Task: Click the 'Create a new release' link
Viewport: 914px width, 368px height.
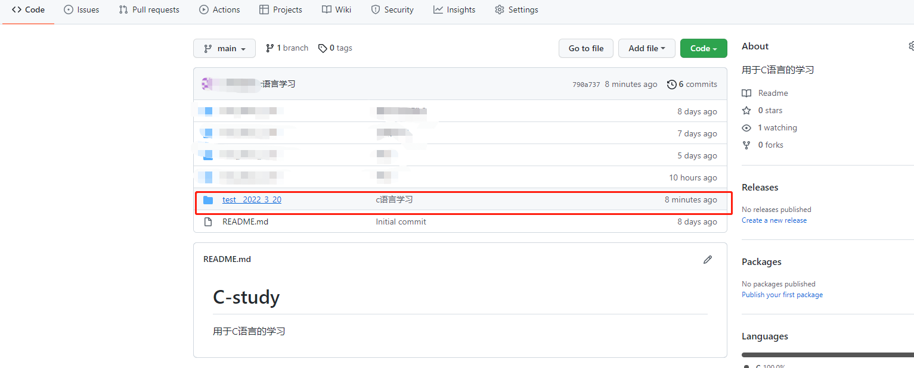Action: 774,220
